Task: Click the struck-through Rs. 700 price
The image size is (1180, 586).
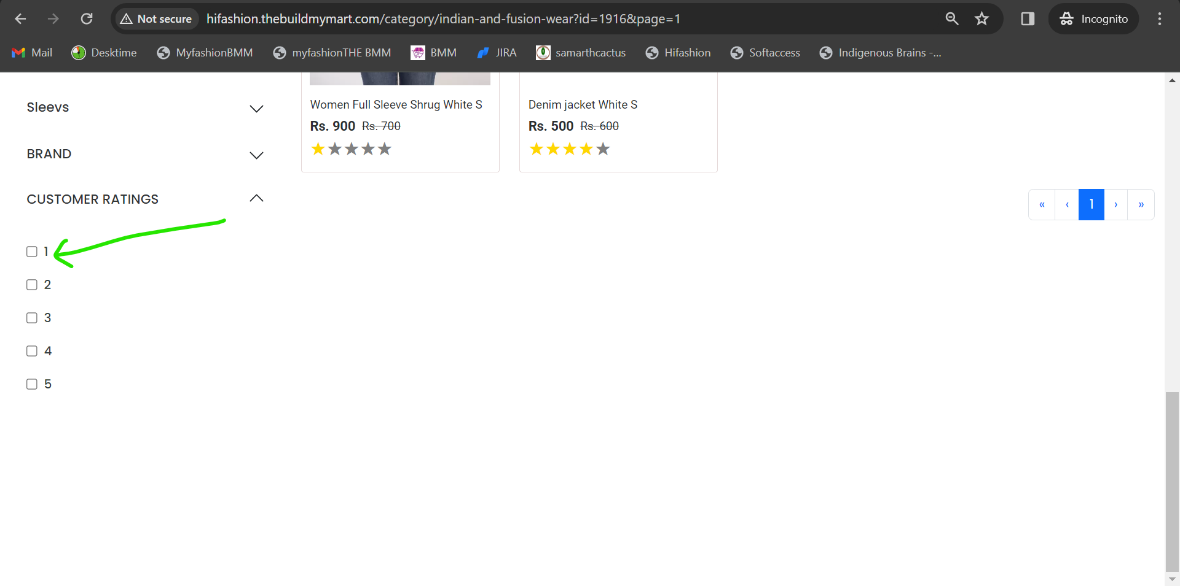Action: [381, 126]
